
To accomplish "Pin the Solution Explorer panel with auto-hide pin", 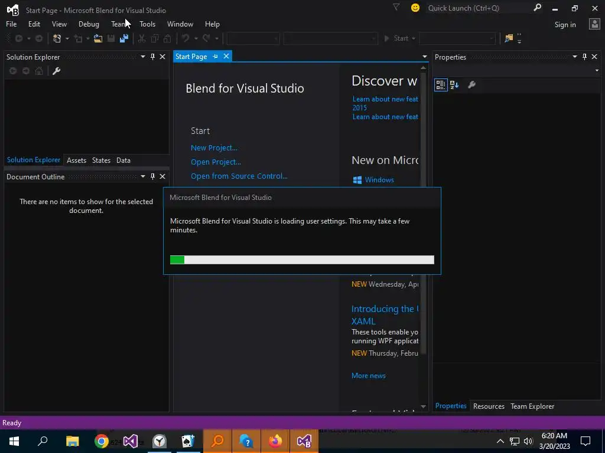I will (153, 57).
